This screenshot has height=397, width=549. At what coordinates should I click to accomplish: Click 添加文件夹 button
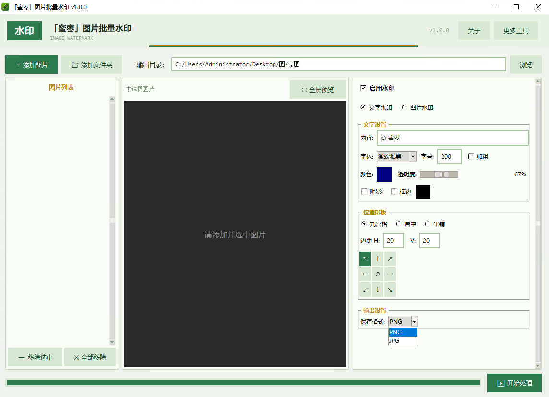pyautogui.click(x=92, y=65)
